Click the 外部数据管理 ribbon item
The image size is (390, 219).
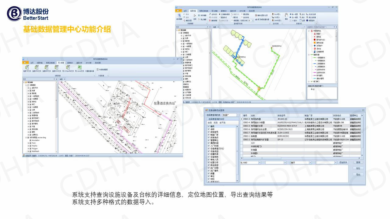(x=101, y=70)
